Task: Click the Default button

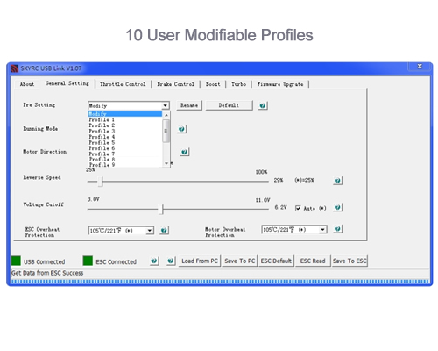Action: click(x=229, y=105)
